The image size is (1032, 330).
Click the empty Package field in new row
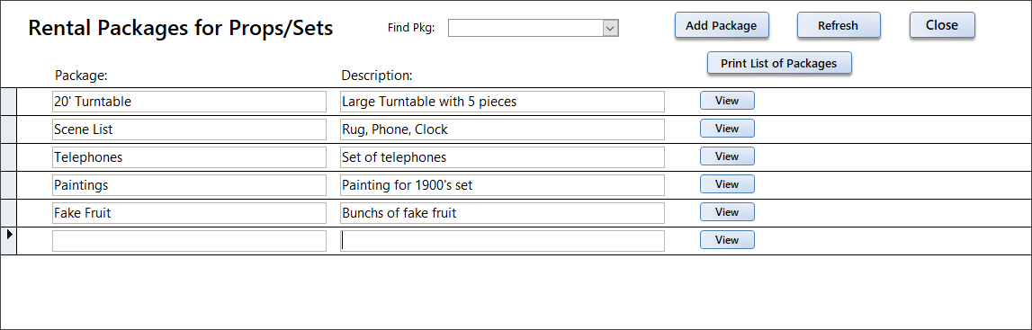click(190, 241)
